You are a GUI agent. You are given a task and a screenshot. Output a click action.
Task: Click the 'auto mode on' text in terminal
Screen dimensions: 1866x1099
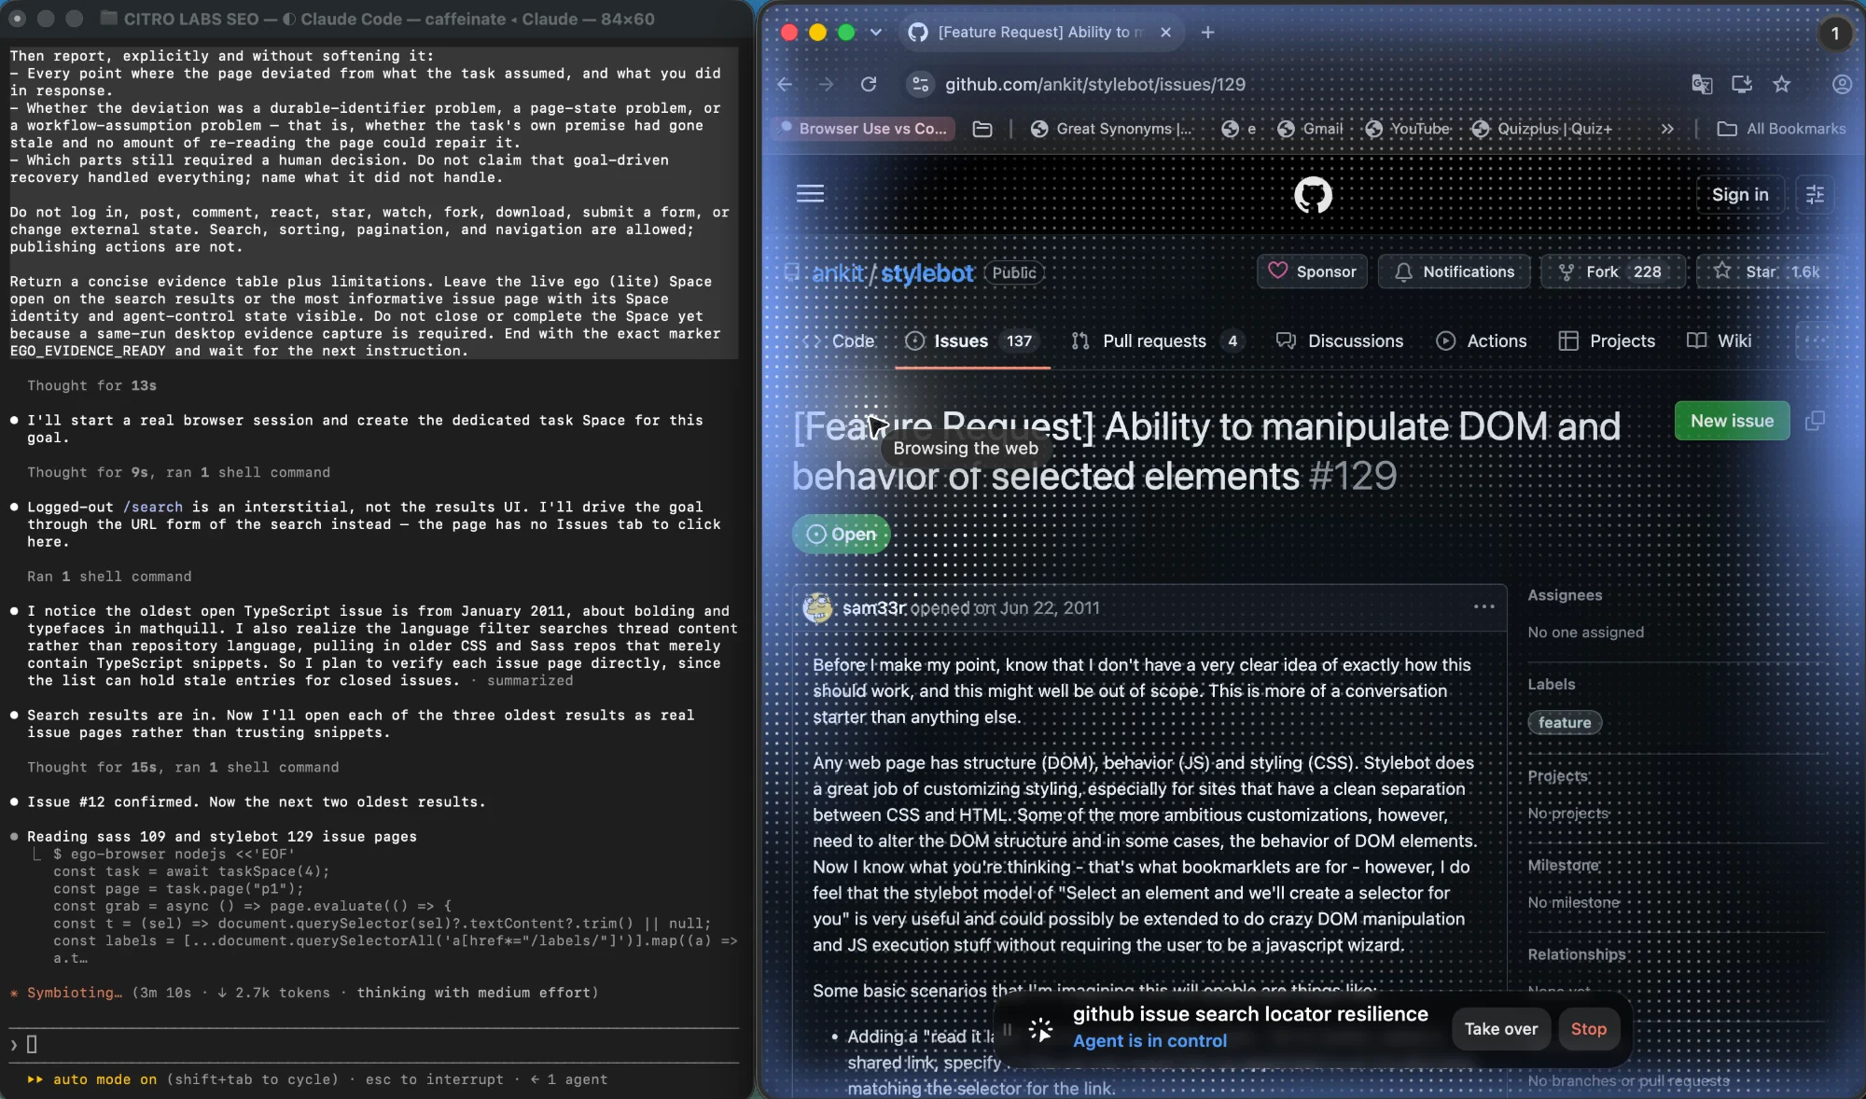(x=104, y=1079)
